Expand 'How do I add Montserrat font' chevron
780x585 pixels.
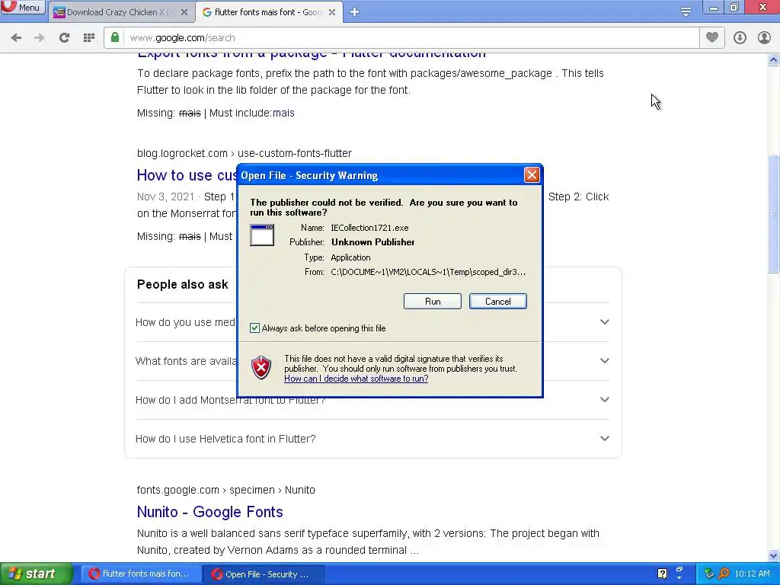pos(604,399)
